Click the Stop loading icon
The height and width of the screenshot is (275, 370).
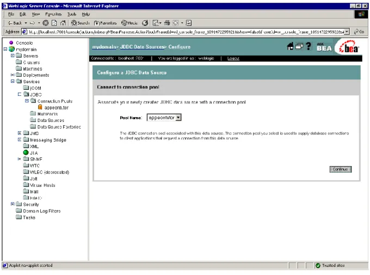pos(46,23)
